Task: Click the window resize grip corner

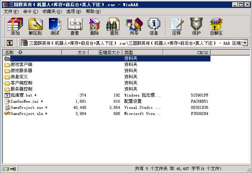Action: tap(248, 169)
